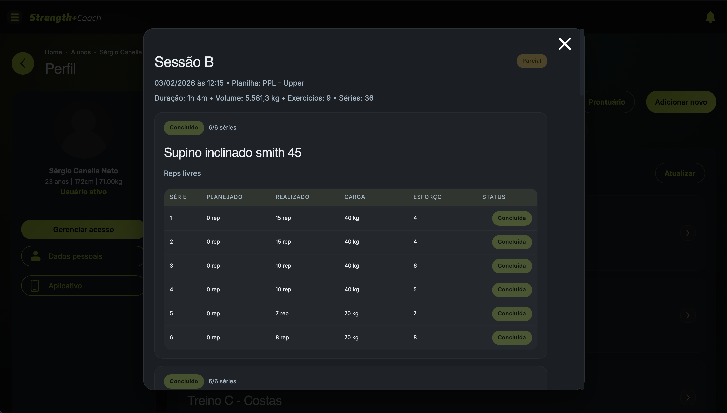The height and width of the screenshot is (413, 727).
Task: Expand the Treino C chevron
Action: (688, 397)
